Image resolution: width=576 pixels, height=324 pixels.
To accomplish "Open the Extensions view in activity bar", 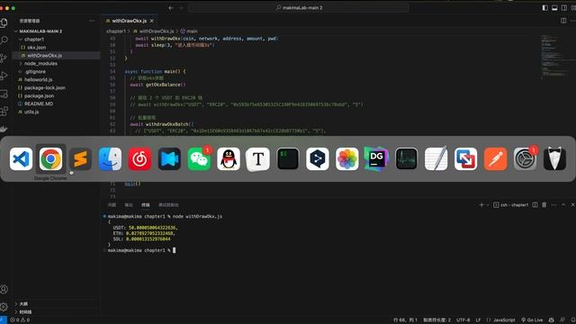I will (x=4, y=111).
